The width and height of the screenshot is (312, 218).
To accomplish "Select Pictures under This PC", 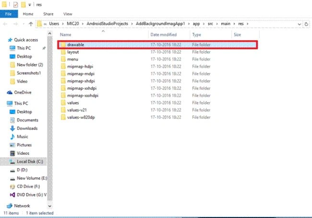I will (x=24, y=145).
